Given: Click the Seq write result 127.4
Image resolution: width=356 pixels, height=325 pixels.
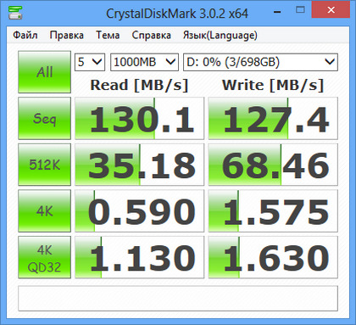Looking at the screenshot, I should click(x=273, y=118).
